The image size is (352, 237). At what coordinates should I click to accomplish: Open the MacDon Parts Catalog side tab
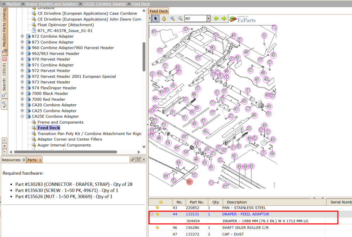pos(4,30)
